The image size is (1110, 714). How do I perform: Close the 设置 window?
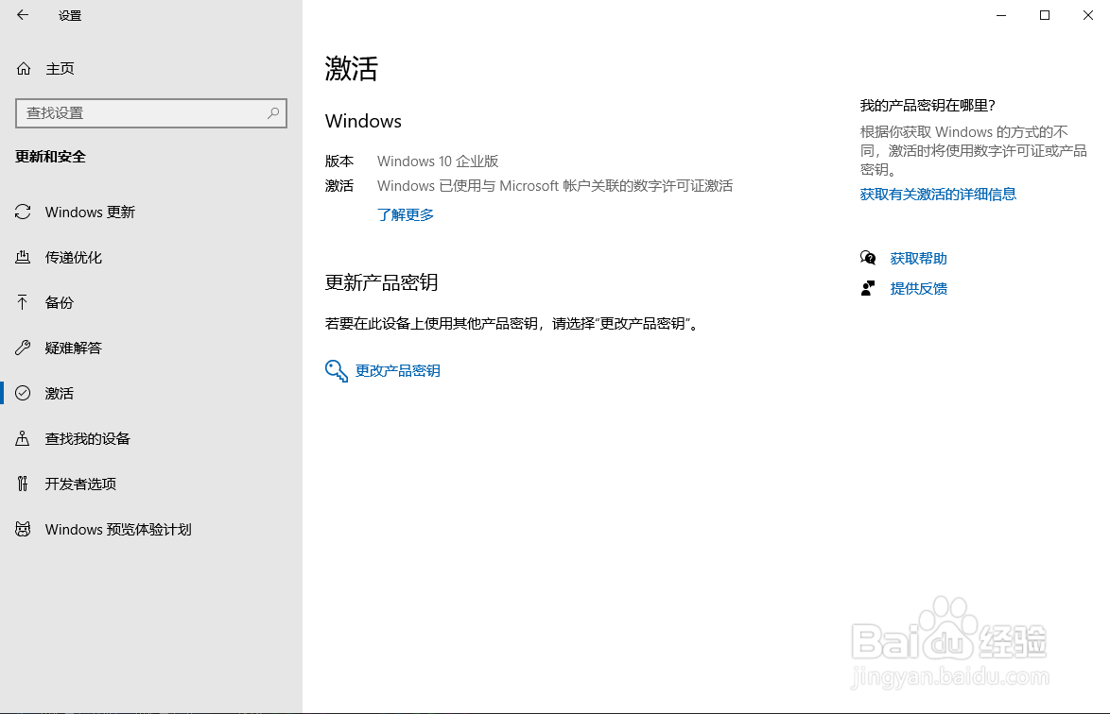(1088, 15)
